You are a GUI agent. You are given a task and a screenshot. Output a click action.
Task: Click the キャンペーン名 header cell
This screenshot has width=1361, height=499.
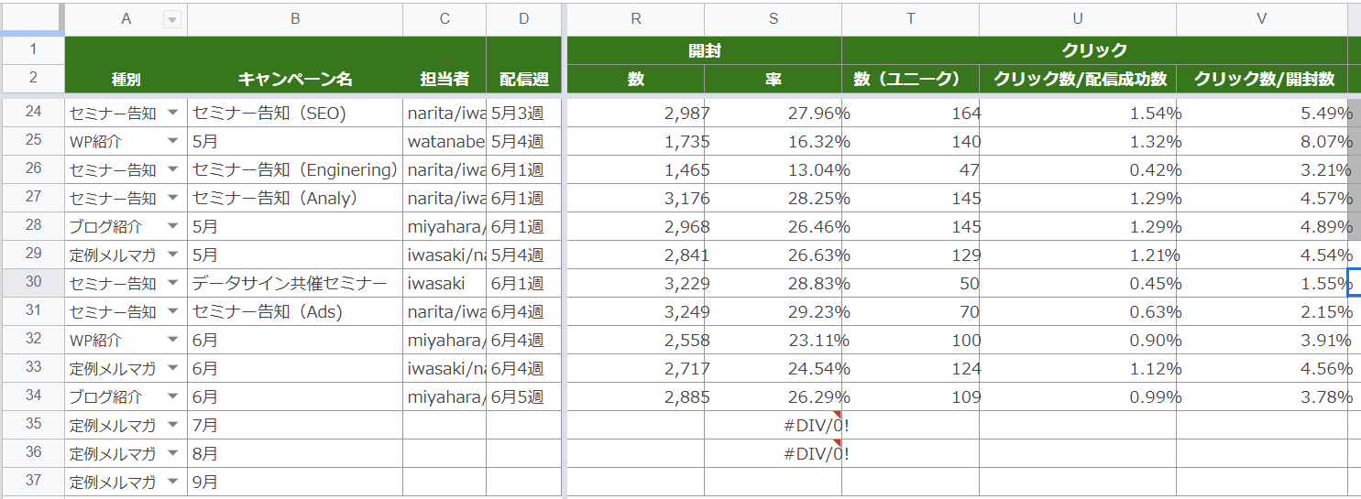coord(294,80)
